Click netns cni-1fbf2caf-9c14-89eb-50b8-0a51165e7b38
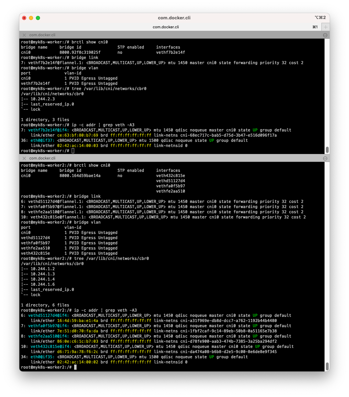This screenshot has width=349, height=397. click(228, 331)
